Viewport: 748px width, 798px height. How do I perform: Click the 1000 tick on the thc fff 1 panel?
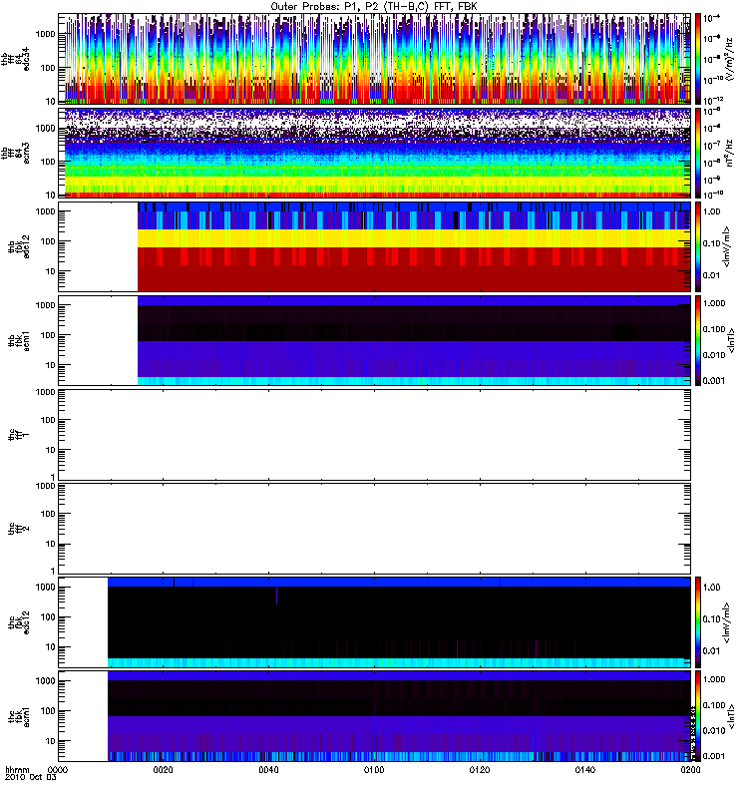coord(45,392)
